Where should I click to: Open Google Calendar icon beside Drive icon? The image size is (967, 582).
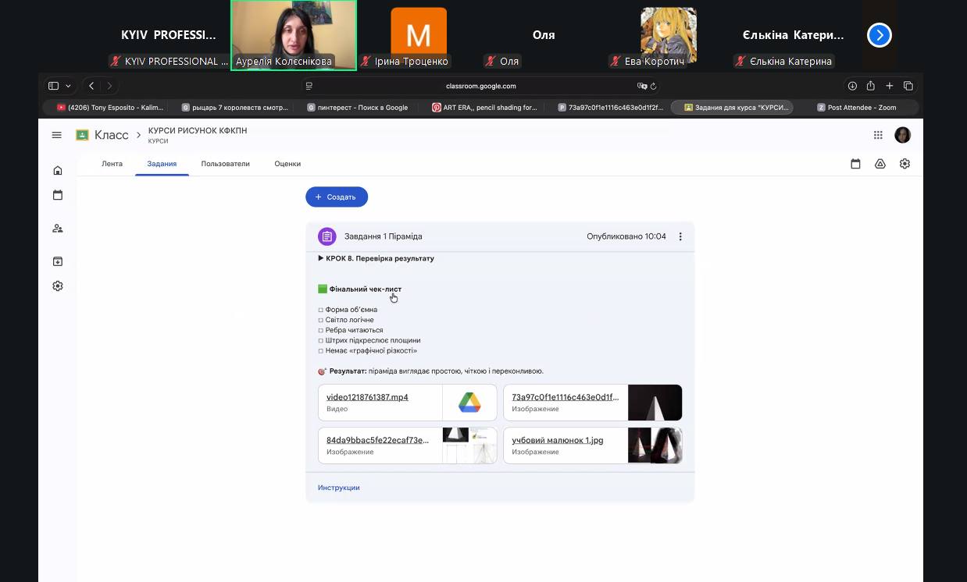click(x=855, y=164)
